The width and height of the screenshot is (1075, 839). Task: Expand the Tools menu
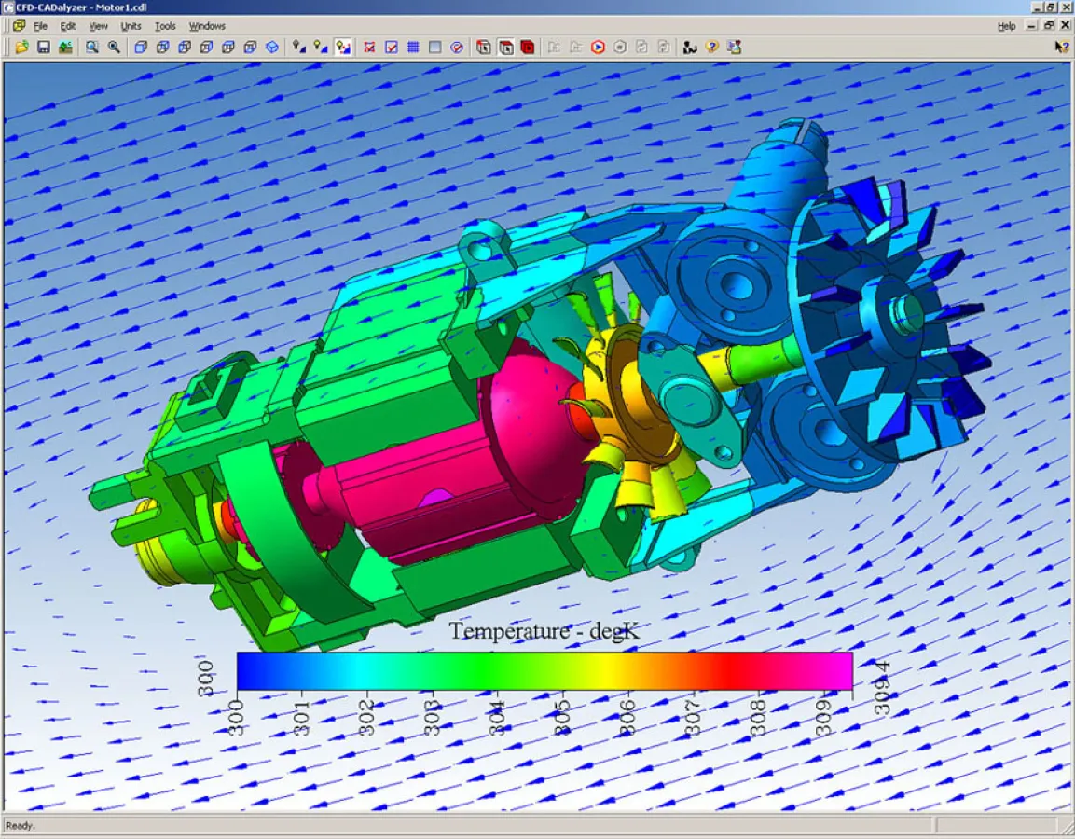click(165, 26)
